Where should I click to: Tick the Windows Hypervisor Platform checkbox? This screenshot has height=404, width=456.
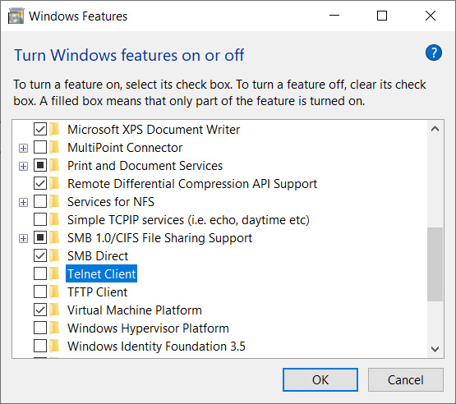(x=40, y=328)
